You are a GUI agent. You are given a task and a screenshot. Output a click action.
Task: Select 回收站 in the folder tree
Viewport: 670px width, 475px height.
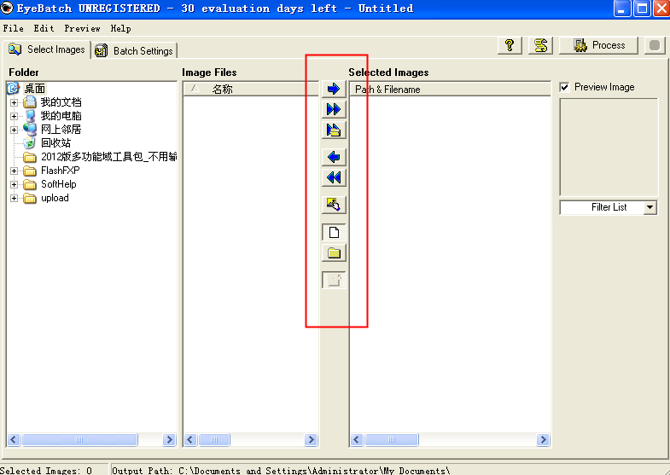[x=55, y=143]
